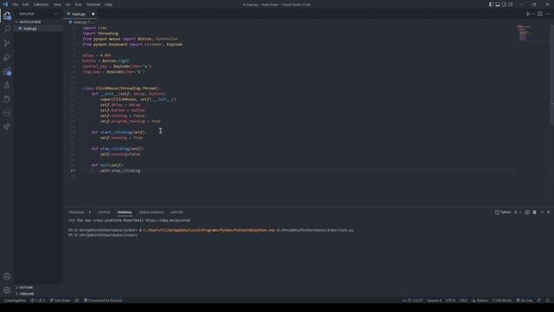Screen dimensions: 554x312
Task: Click unsaved dot on main.py tab
Action: point(93,14)
